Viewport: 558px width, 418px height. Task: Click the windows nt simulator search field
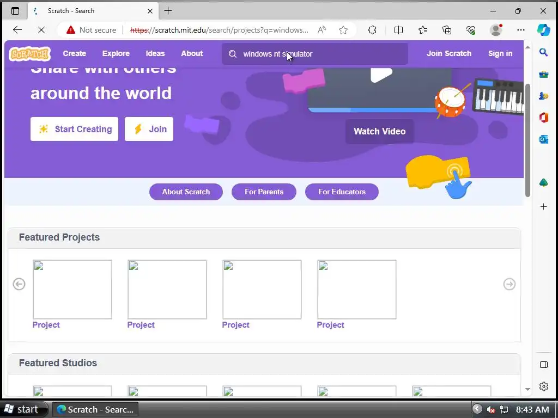coord(315,54)
